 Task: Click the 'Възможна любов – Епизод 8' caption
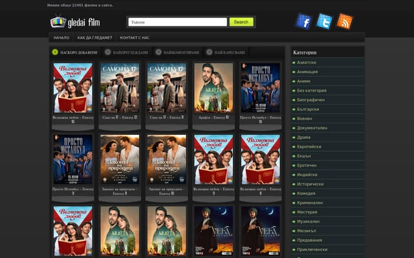[260, 192]
